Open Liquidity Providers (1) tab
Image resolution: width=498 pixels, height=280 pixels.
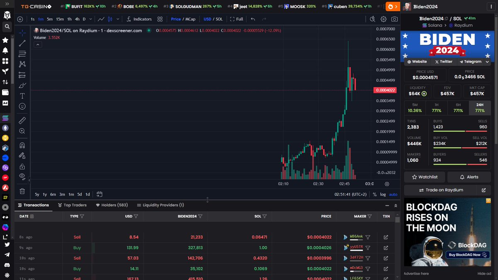click(x=160, y=205)
